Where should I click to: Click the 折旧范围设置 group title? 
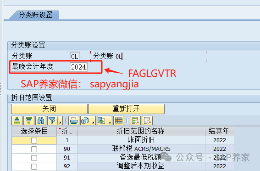pos(32,97)
